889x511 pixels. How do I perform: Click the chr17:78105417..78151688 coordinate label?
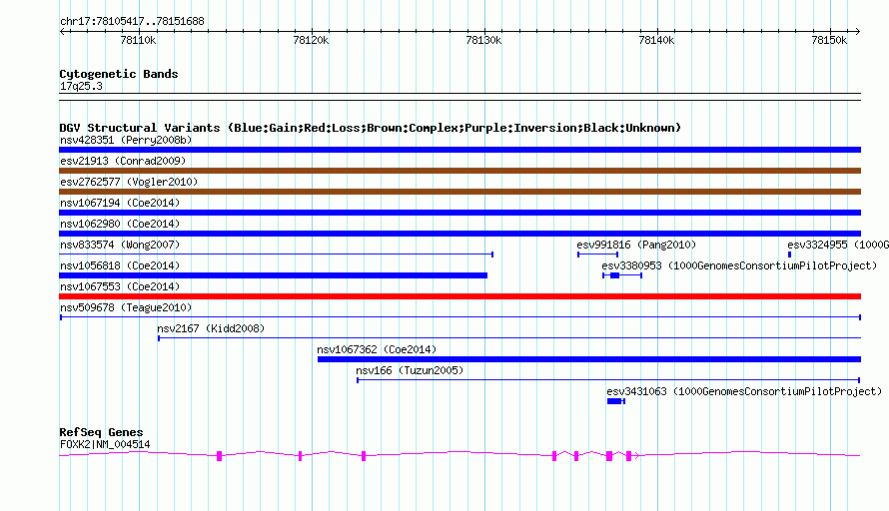tap(132, 21)
